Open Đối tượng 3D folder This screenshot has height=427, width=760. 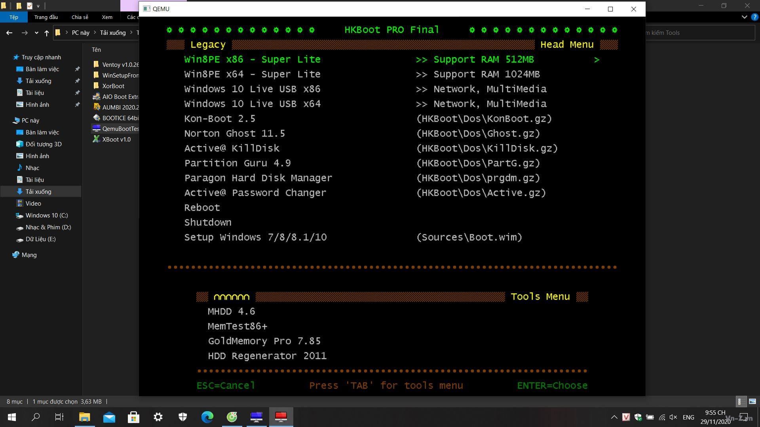[x=44, y=144]
